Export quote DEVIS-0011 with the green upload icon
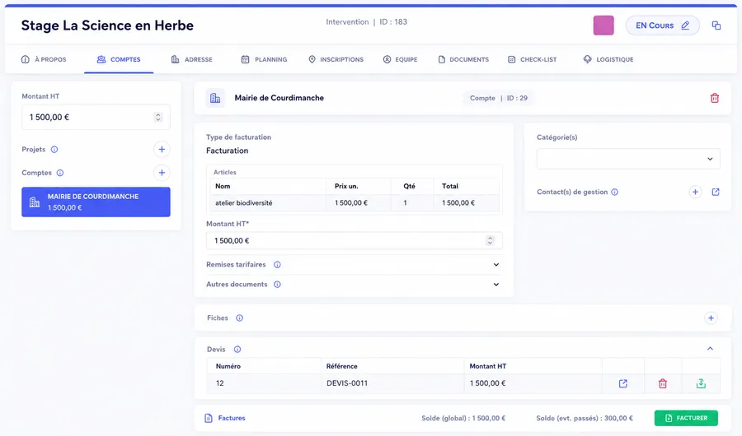742x436 pixels. point(701,383)
